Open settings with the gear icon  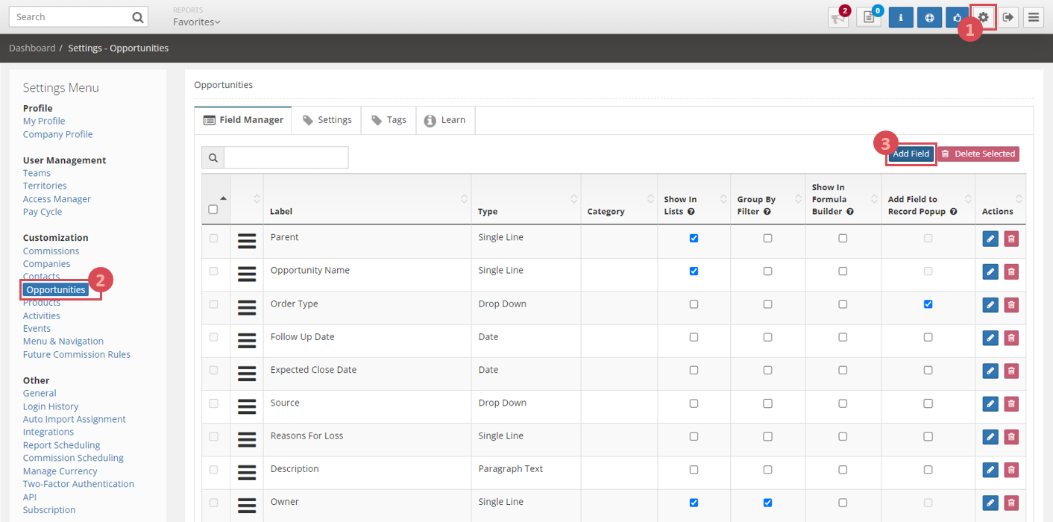pyautogui.click(x=984, y=17)
